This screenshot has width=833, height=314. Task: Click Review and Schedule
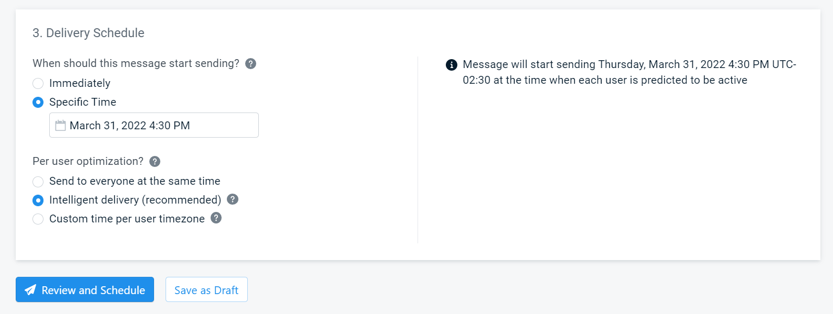pyautogui.click(x=84, y=289)
